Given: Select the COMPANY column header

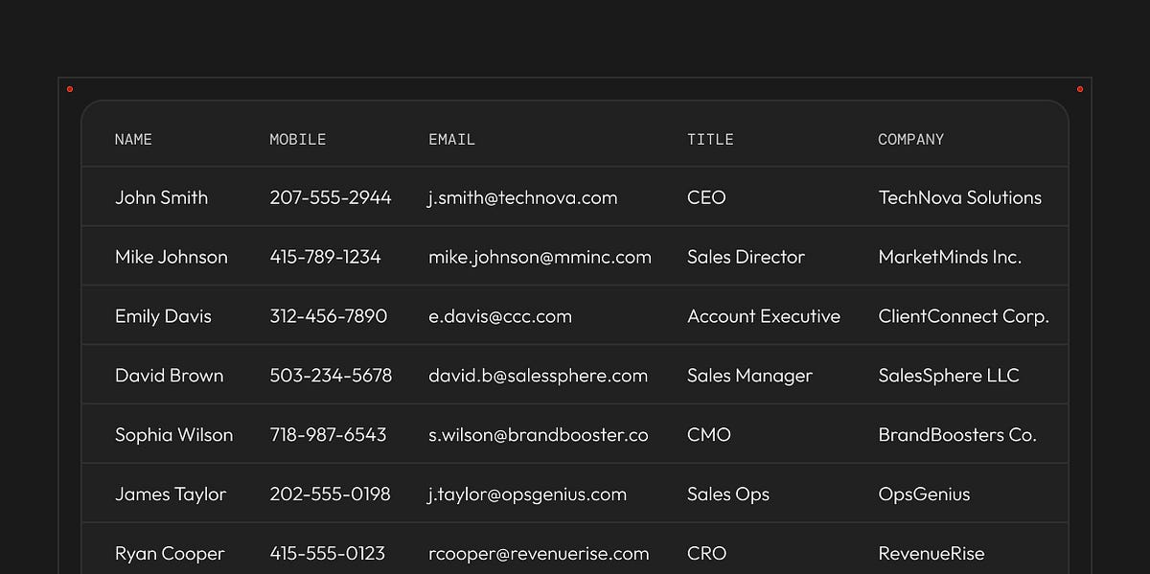Looking at the screenshot, I should click(911, 140).
